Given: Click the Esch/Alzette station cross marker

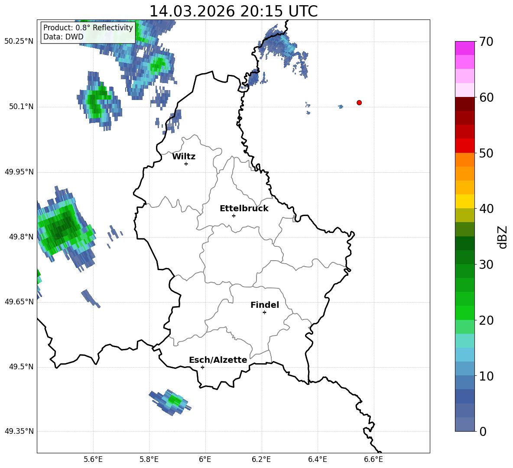Looking at the screenshot, I should [x=202, y=367].
